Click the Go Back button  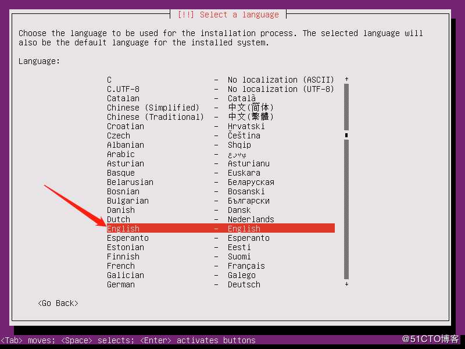point(58,303)
